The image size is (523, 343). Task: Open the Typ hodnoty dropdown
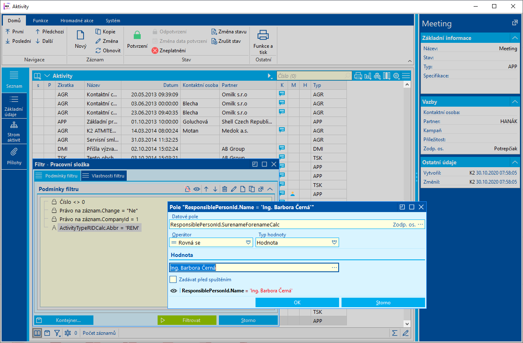tap(335, 243)
